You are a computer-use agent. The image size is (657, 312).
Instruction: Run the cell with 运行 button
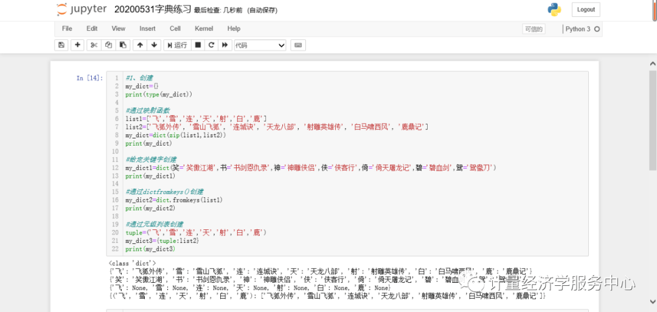point(177,45)
